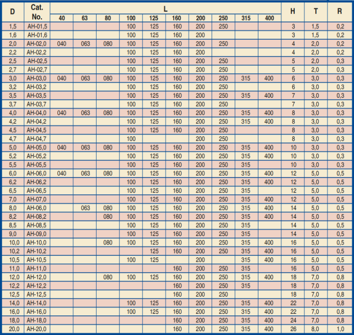The height and width of the screenshot is (335, 354).
Task: Select the H value 24 cell
Action: click(293, 320)
